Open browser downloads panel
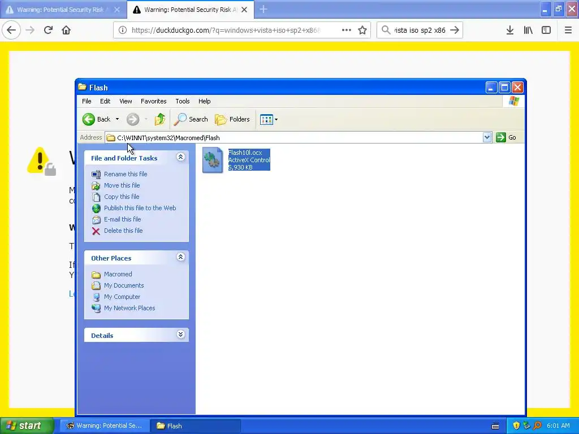 tap(510, 30)
